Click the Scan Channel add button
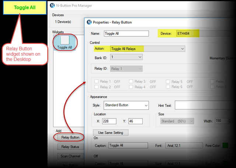236x168 pixels. [70, 156]
